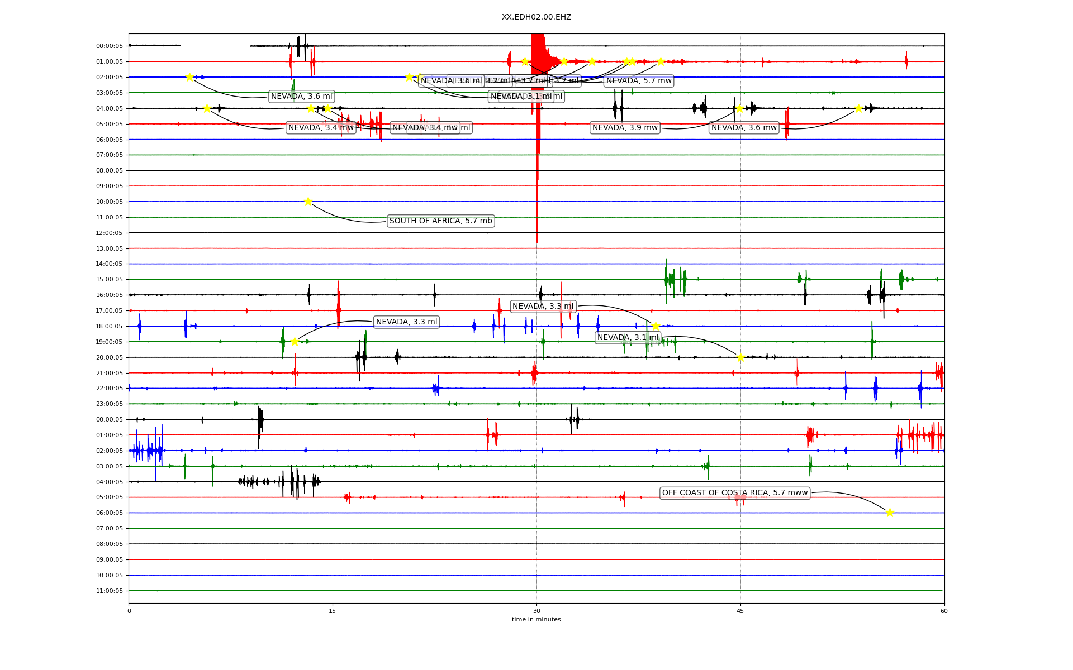1073x670 pixels.
Task: Click the 45 minute tick label
Action: (x=740, y=611)
